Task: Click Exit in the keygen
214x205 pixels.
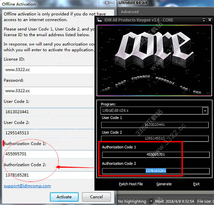Action: point(196,184)
